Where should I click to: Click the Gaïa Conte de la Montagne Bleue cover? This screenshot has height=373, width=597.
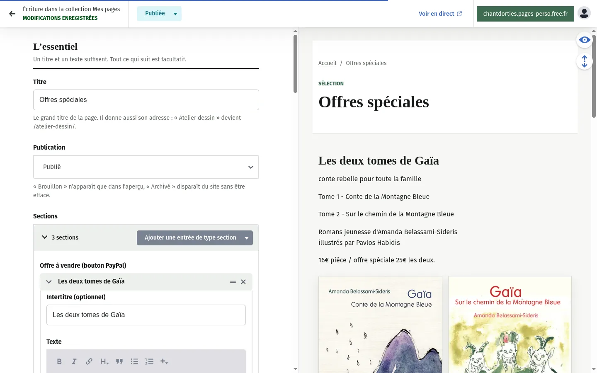point(380,325)
